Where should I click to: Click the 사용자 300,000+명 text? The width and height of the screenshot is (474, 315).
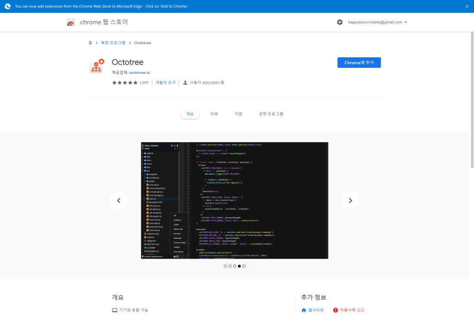207,83
